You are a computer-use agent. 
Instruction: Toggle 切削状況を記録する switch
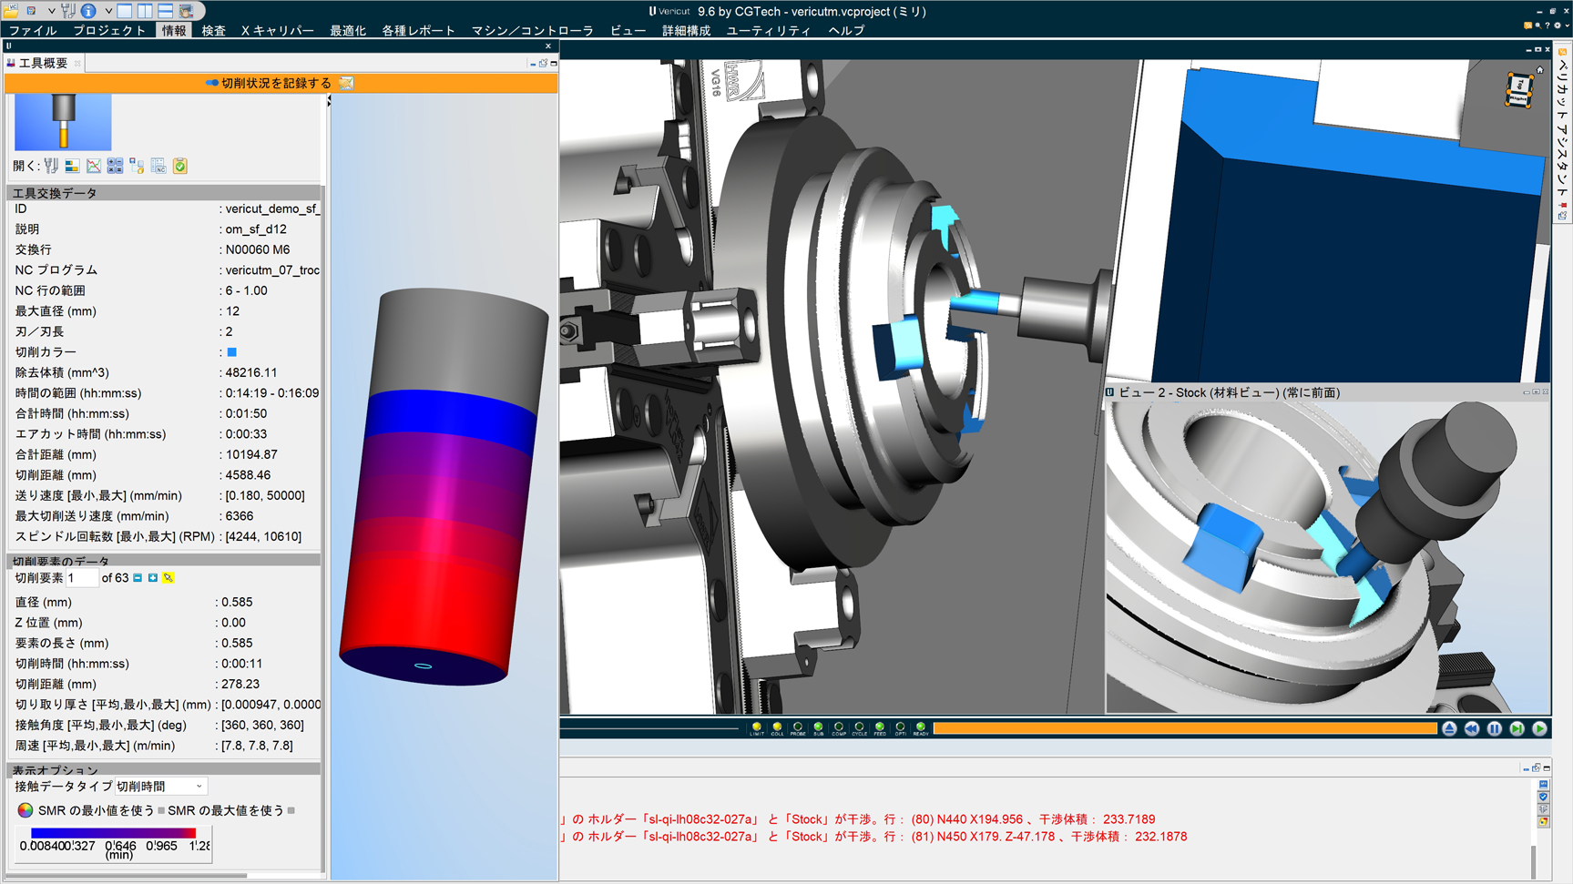point(212,83)
